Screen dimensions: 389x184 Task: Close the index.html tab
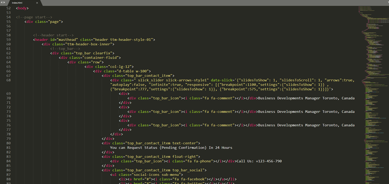[x=37, y=3]
